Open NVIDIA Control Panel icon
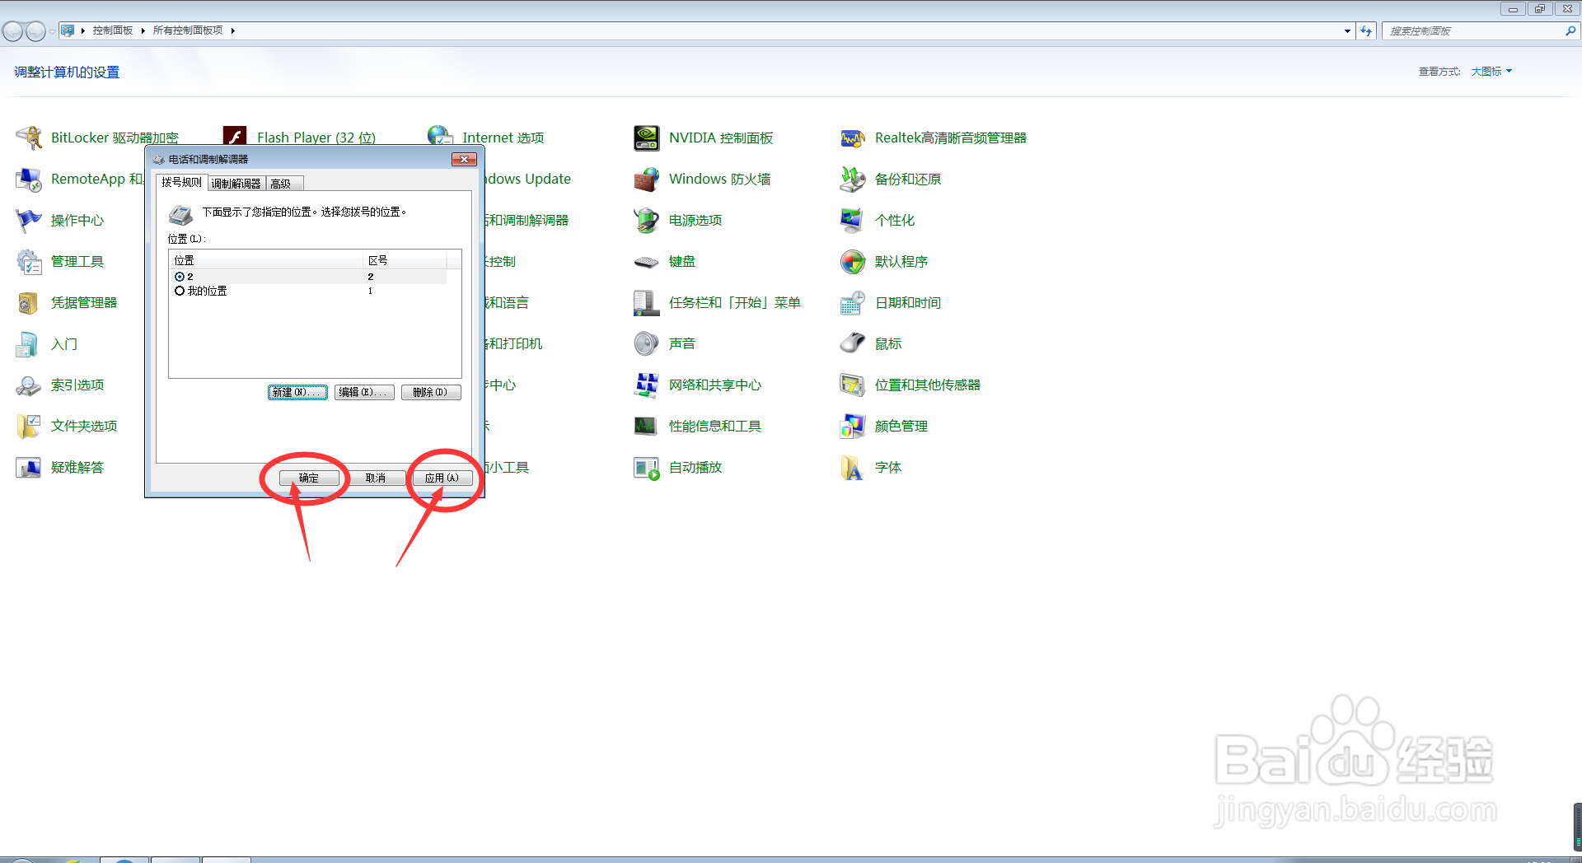This screenshot has width=1582, height=863. pos(647,138)
